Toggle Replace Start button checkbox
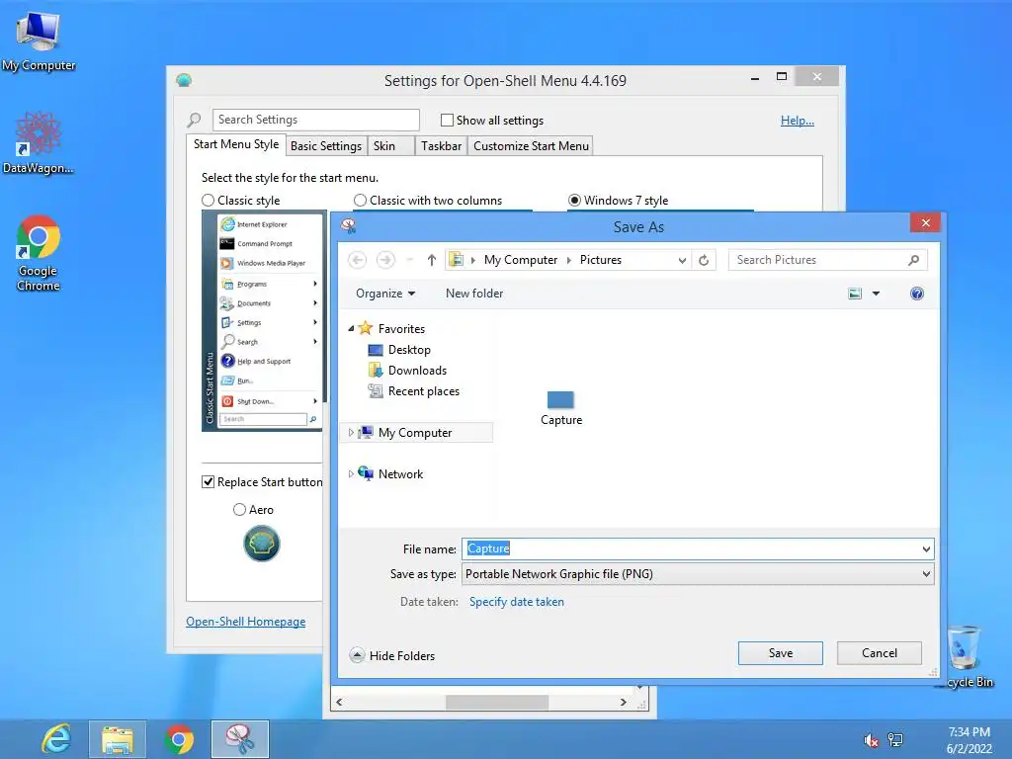This screenshot has width=1012, height=759. (208, 481)
